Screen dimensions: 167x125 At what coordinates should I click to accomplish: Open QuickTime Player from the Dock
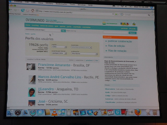tap(117, 112)
